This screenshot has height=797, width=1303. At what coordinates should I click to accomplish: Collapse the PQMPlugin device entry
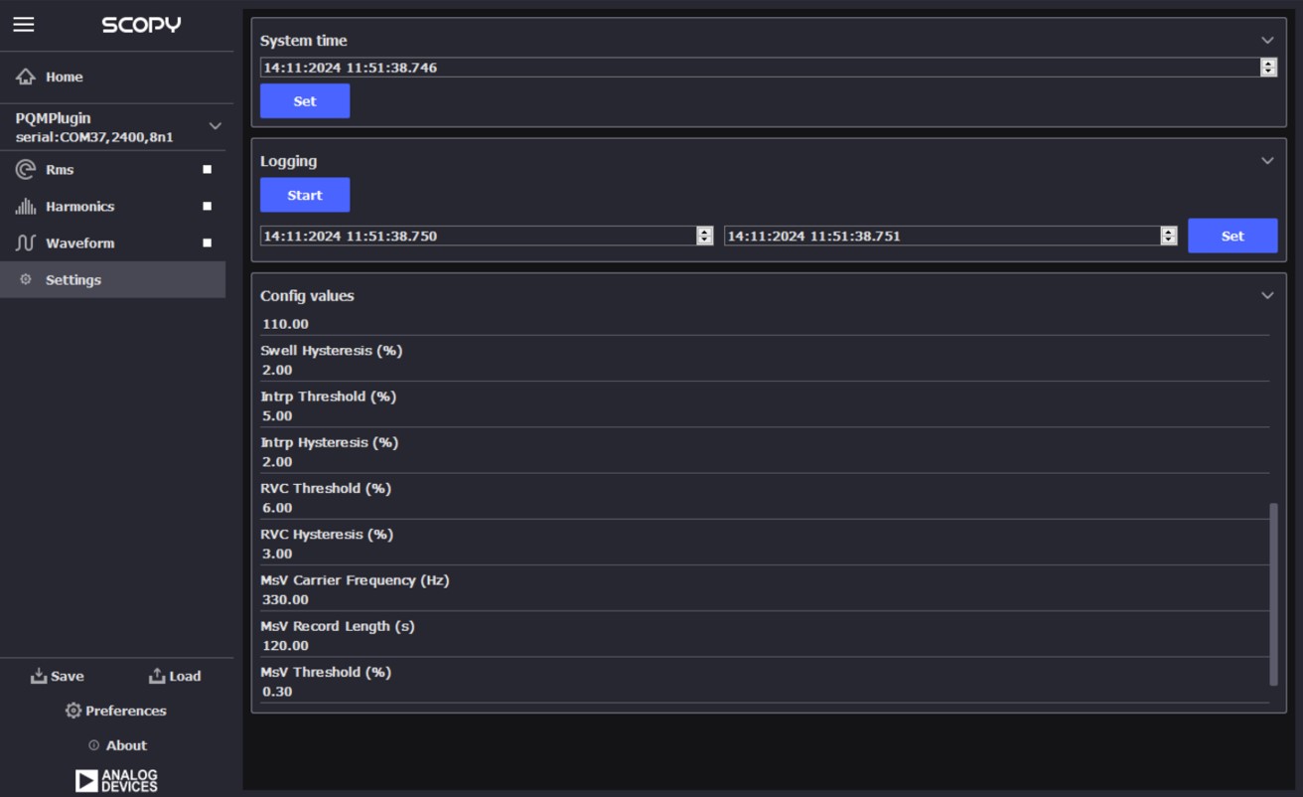point(214,125)
